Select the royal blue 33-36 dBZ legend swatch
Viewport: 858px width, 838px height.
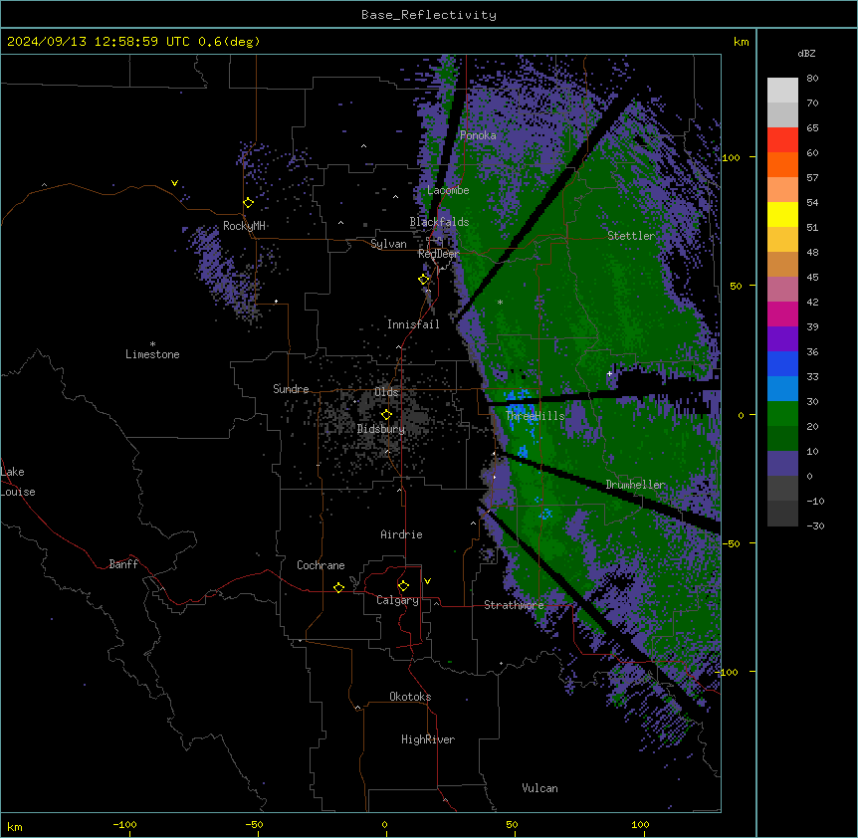point(782,364)
